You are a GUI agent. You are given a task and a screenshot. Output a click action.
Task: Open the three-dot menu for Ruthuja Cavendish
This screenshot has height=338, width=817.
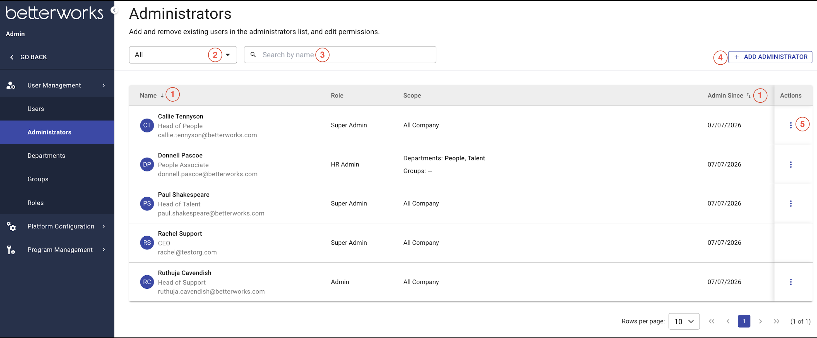click(790, 282)
